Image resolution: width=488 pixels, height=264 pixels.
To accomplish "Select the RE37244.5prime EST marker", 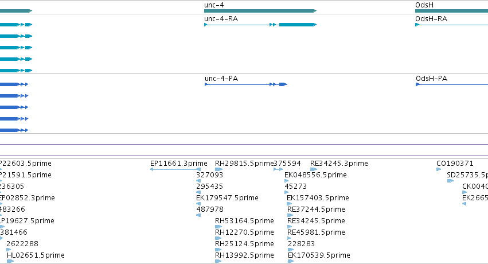I will click(290, 215).
